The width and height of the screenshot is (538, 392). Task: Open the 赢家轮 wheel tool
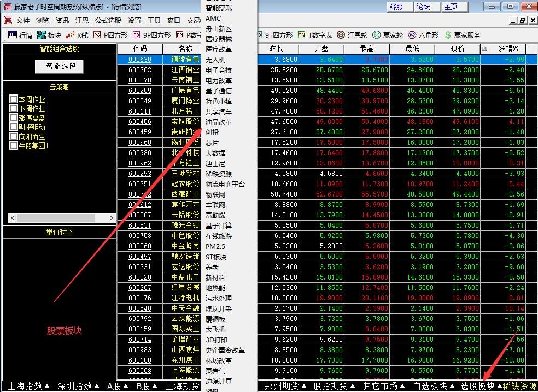click(388, 35)
